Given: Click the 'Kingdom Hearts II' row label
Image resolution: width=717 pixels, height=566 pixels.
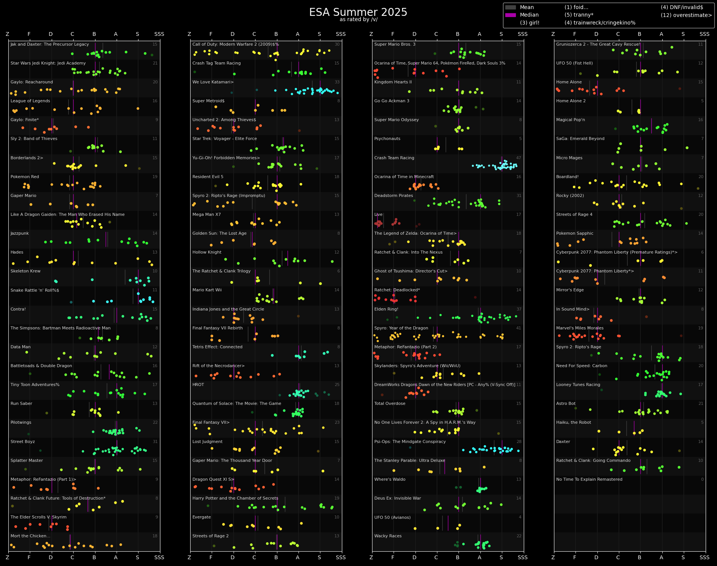Looking at the screenshot, I should (393, 82).
